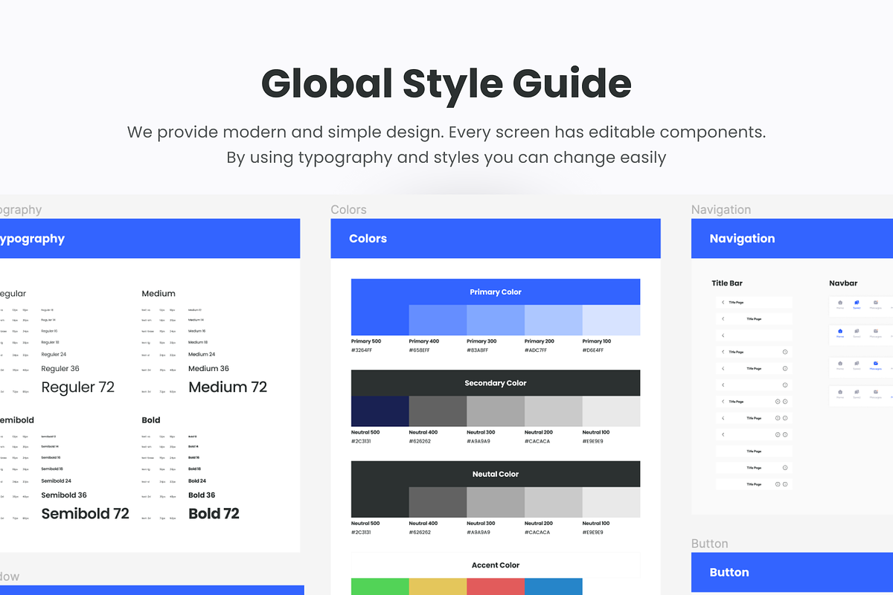Image resolution: width=893 pixels, height=595 pixels.
Task: Click back arrow in topmost Title Page bar
Action: tap(723, 302)
